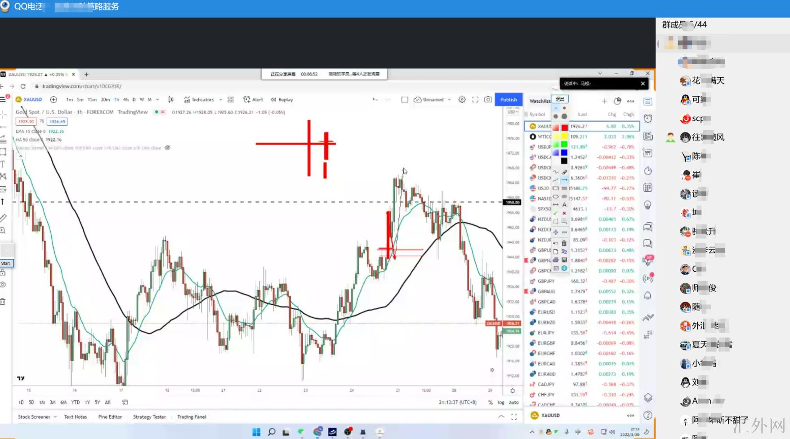Select the XAUUSD symbol search button

point(29,100)
